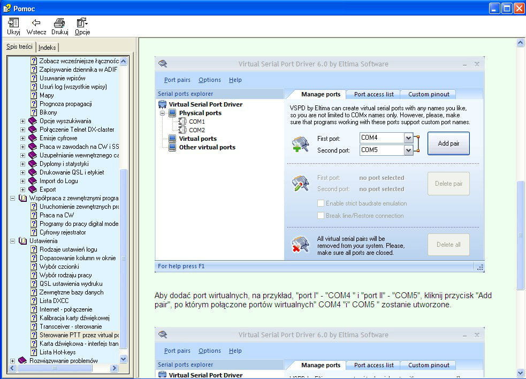Click the add-pair connector icon with green plus
The height and width of the screenshot is (379, 526).
tap(300, 145)
